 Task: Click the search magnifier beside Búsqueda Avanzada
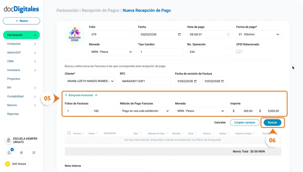point(66,95)
